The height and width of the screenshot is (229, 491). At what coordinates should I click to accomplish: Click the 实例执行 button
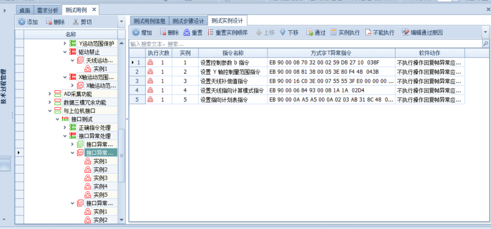tap(345, 33)
